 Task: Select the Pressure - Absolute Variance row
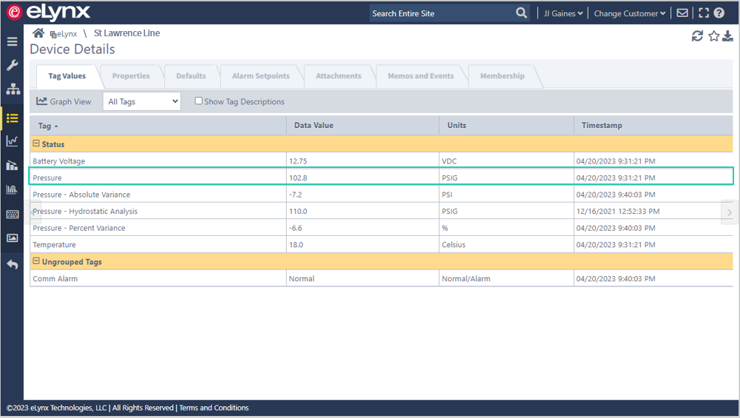point(381,195)
